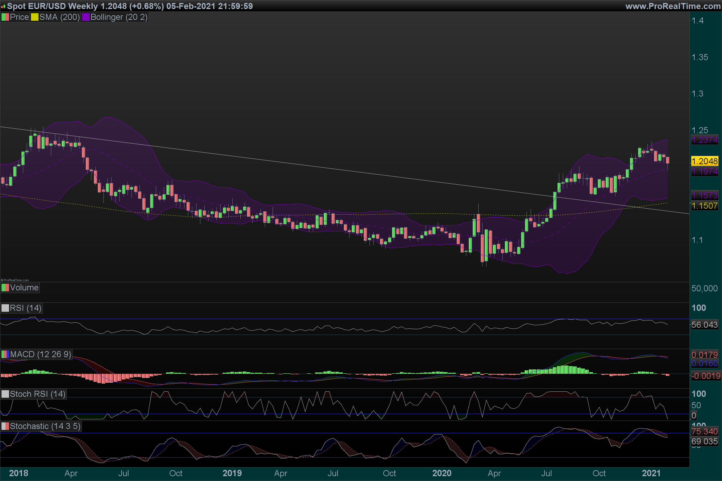722x481 pixels.
Task: Click the yellow 1.2048 current price tag
Action: click(705, 161)
